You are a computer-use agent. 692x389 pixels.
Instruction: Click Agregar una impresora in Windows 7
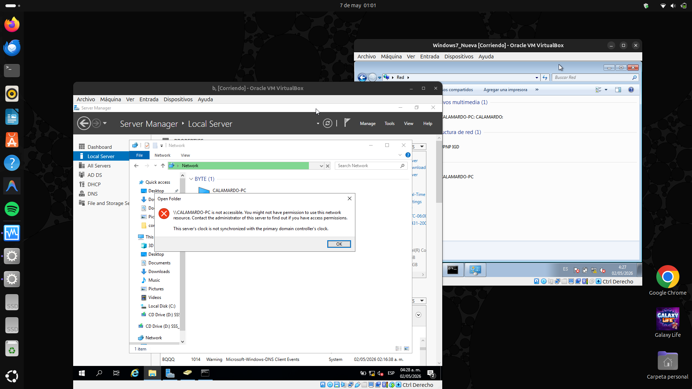(505, 90)
